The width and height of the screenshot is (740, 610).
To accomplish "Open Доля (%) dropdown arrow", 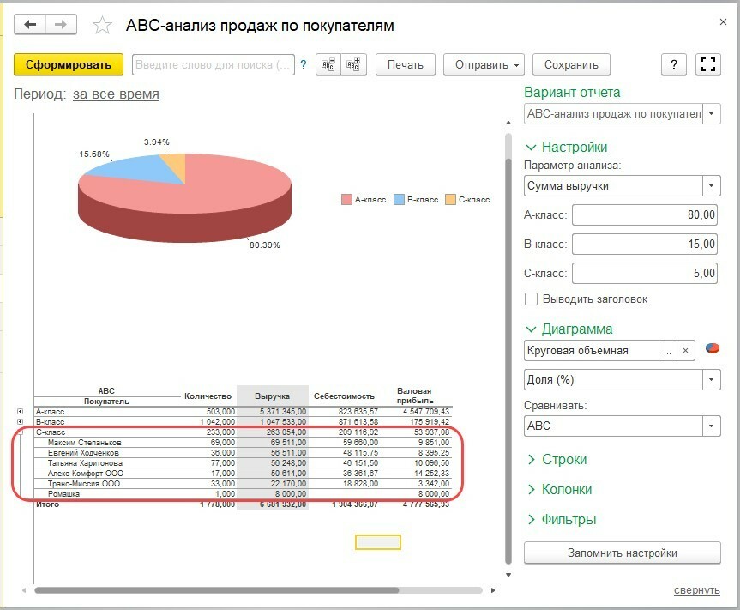I will pos(711,379).
